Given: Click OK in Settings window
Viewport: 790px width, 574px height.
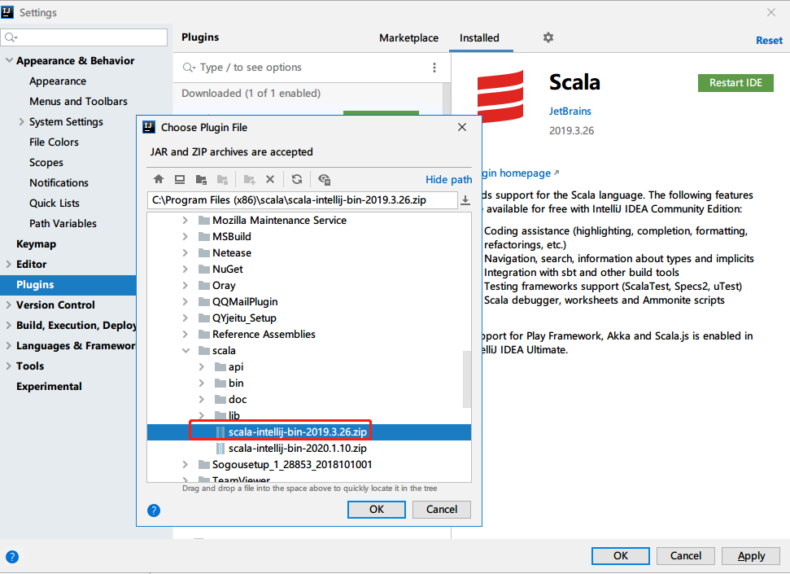Looking at the screenshot, I should [x=620, y=556].
